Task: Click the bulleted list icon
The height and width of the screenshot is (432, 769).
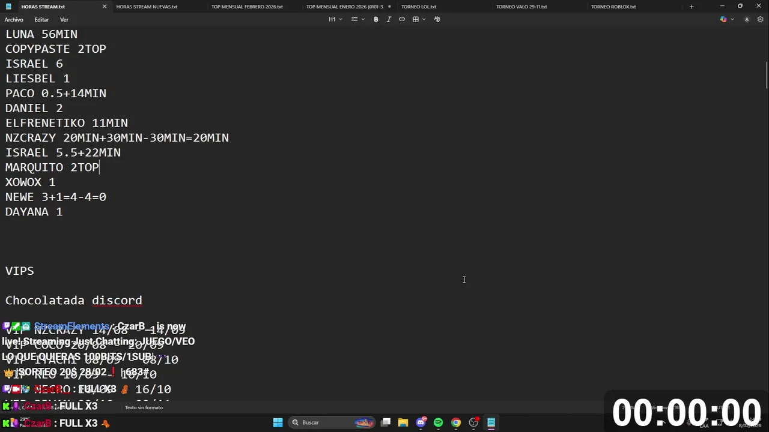Action: pyautogui.click(x=354, y=19)
